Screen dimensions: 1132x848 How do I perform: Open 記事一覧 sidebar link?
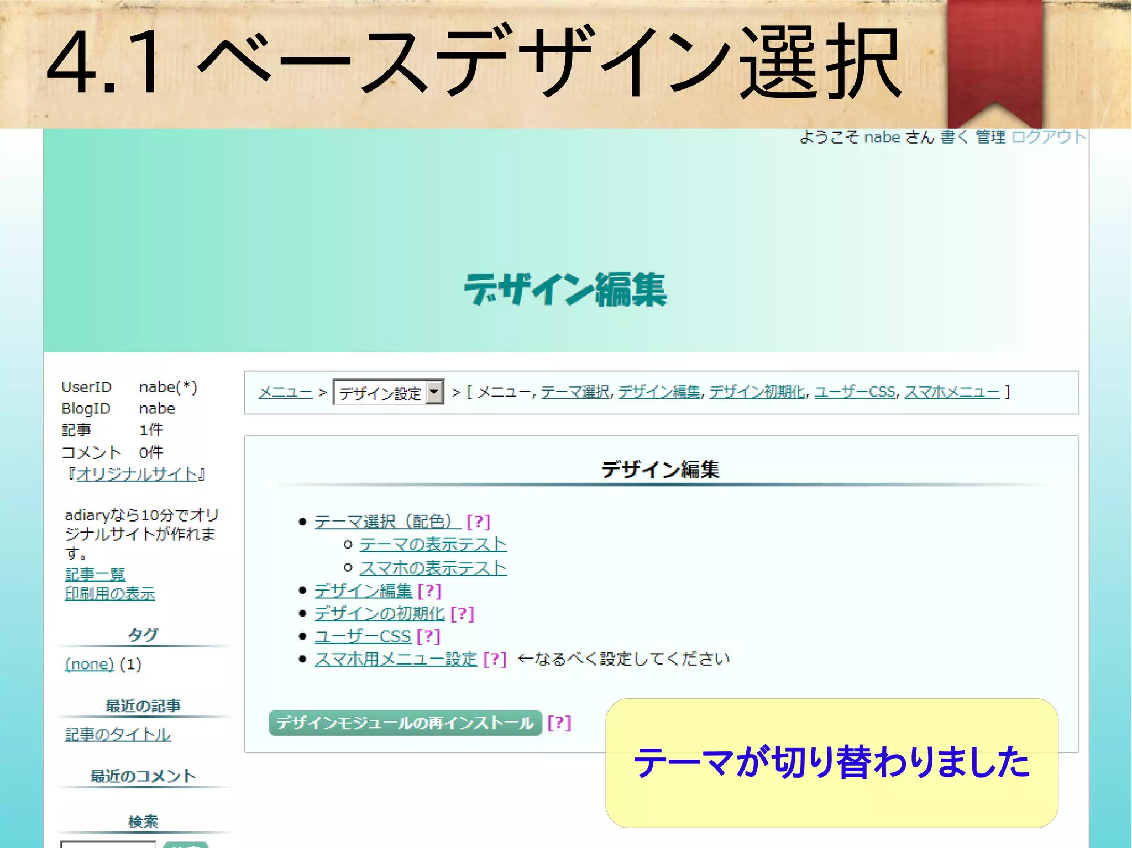[x=95, y=574]
